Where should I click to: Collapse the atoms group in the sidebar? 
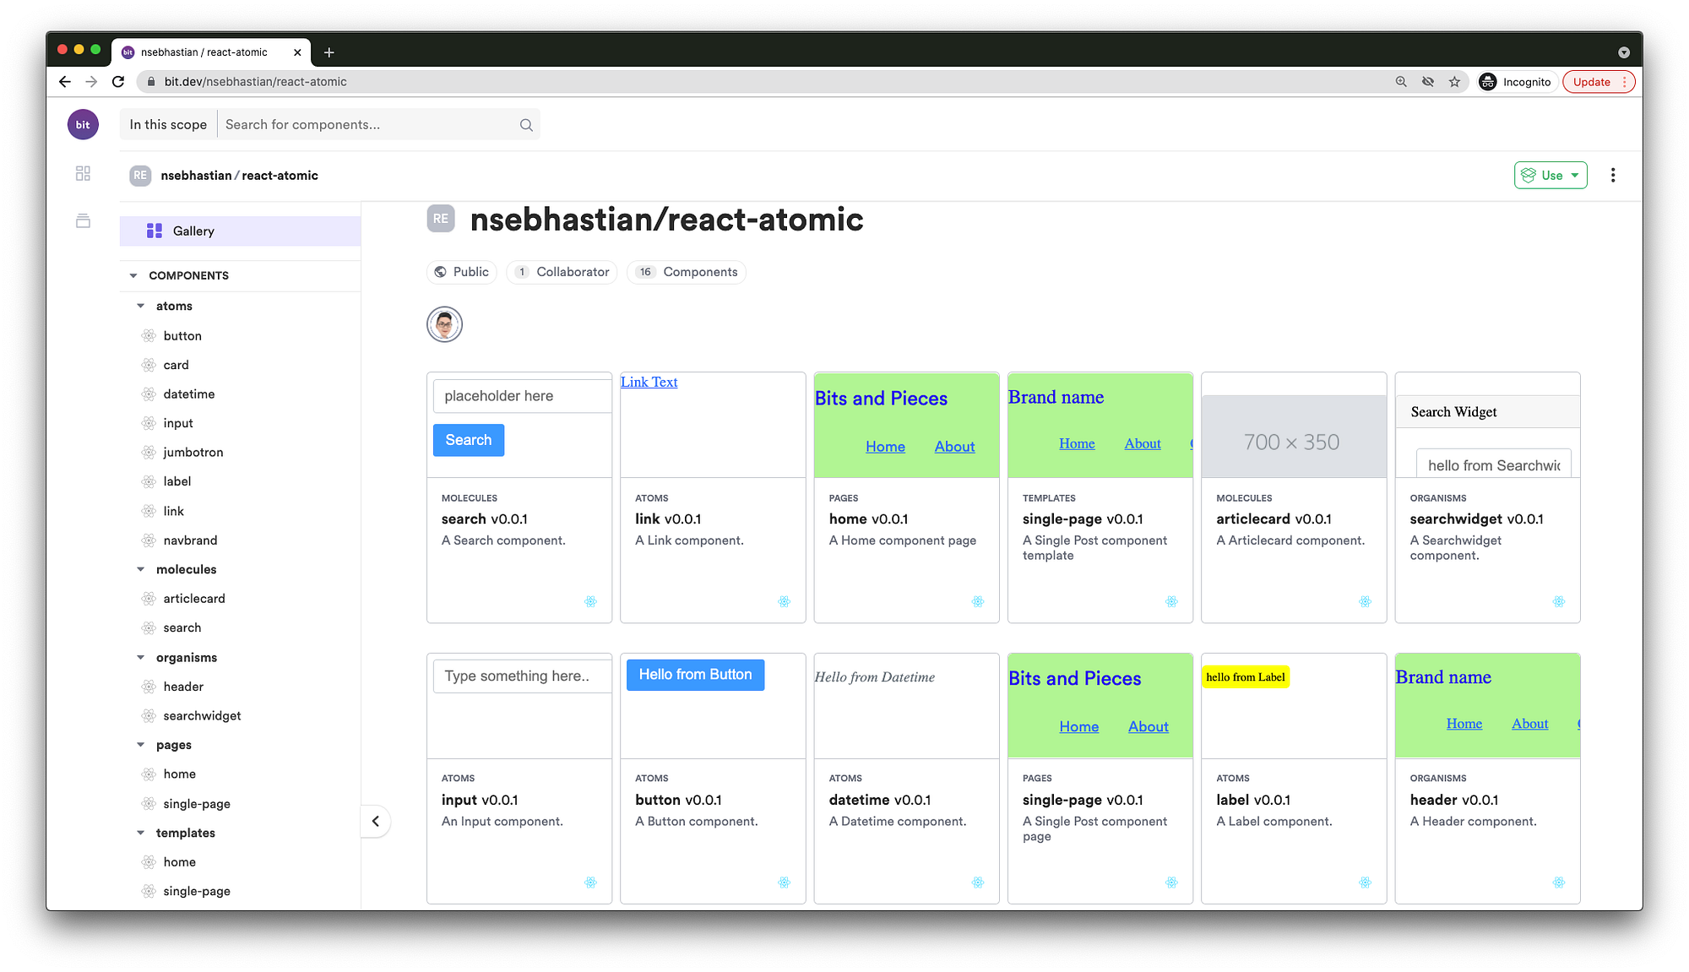coord(141,306)
